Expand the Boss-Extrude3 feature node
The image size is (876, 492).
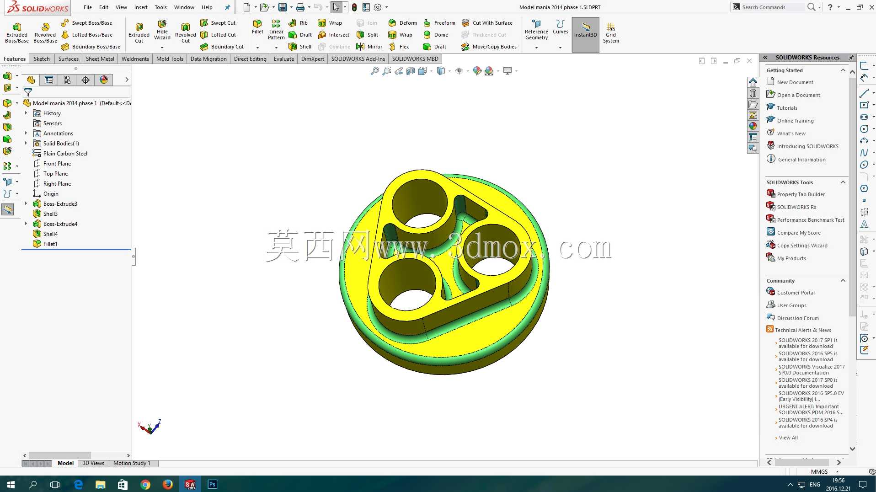pos(26,203)
